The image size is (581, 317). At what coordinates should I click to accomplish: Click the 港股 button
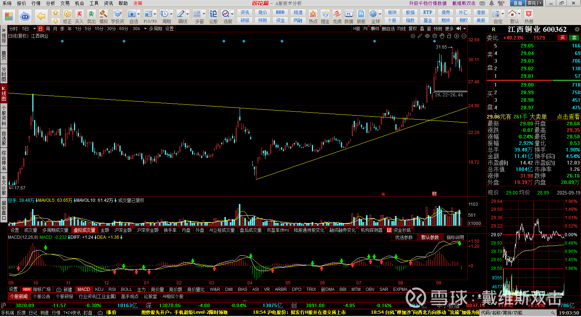click(x=481, y=12)
